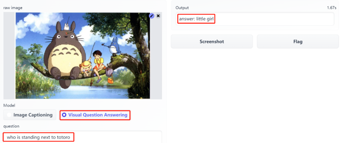Select Visual Question Answering model option
Screen dimensions: 341x143
[x=95, y=115]
